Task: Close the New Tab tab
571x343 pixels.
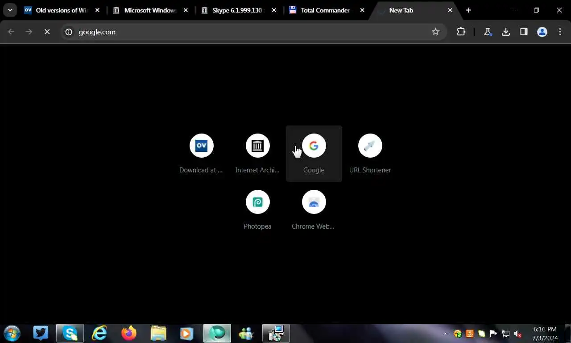Action: (x=450, y=10)
